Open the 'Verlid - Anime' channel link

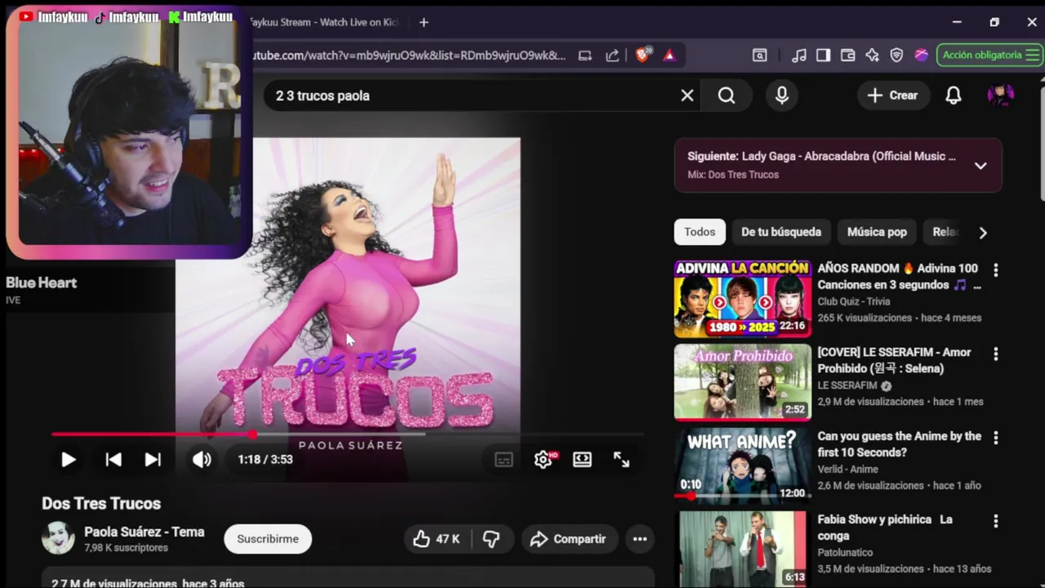coord(847,469)
